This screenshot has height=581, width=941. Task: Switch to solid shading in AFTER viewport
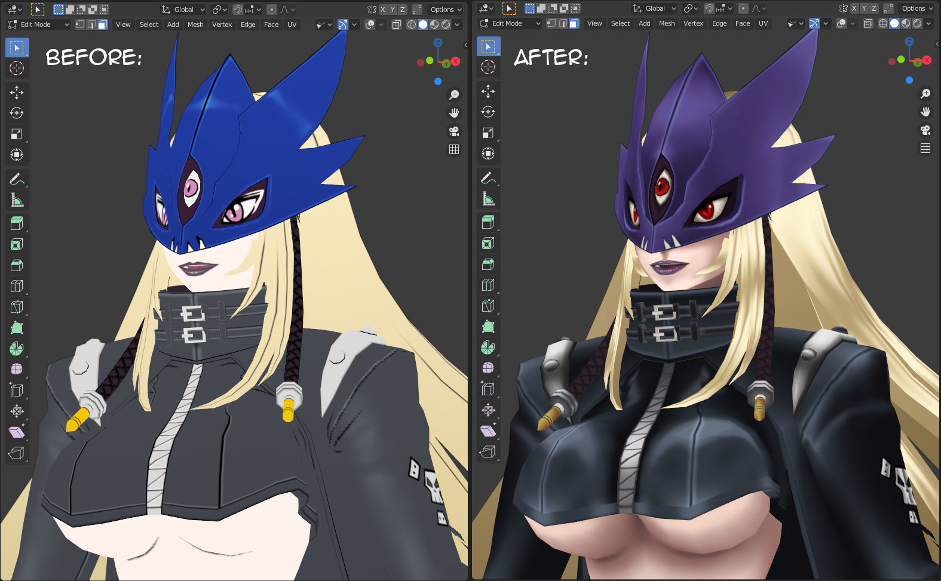(x=894, y=23)
